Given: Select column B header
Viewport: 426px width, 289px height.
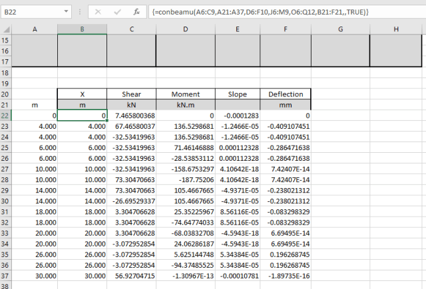Looking at the screenshot, I should click(x=82, y=29).
